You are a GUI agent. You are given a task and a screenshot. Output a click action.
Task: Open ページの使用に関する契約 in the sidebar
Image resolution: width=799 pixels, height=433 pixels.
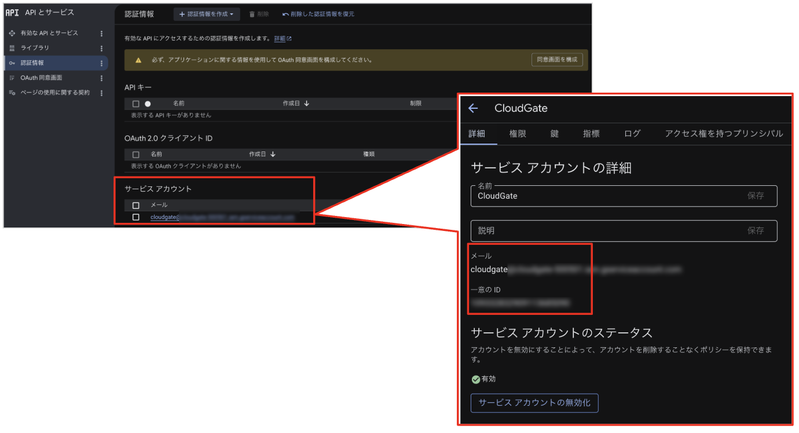(x=55, y=93)
